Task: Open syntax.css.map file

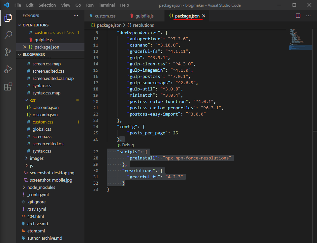Action: (x=50, y=93)
